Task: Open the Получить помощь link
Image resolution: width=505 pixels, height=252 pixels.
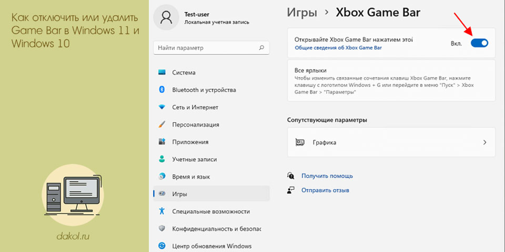Action: (x=327, y=176)
